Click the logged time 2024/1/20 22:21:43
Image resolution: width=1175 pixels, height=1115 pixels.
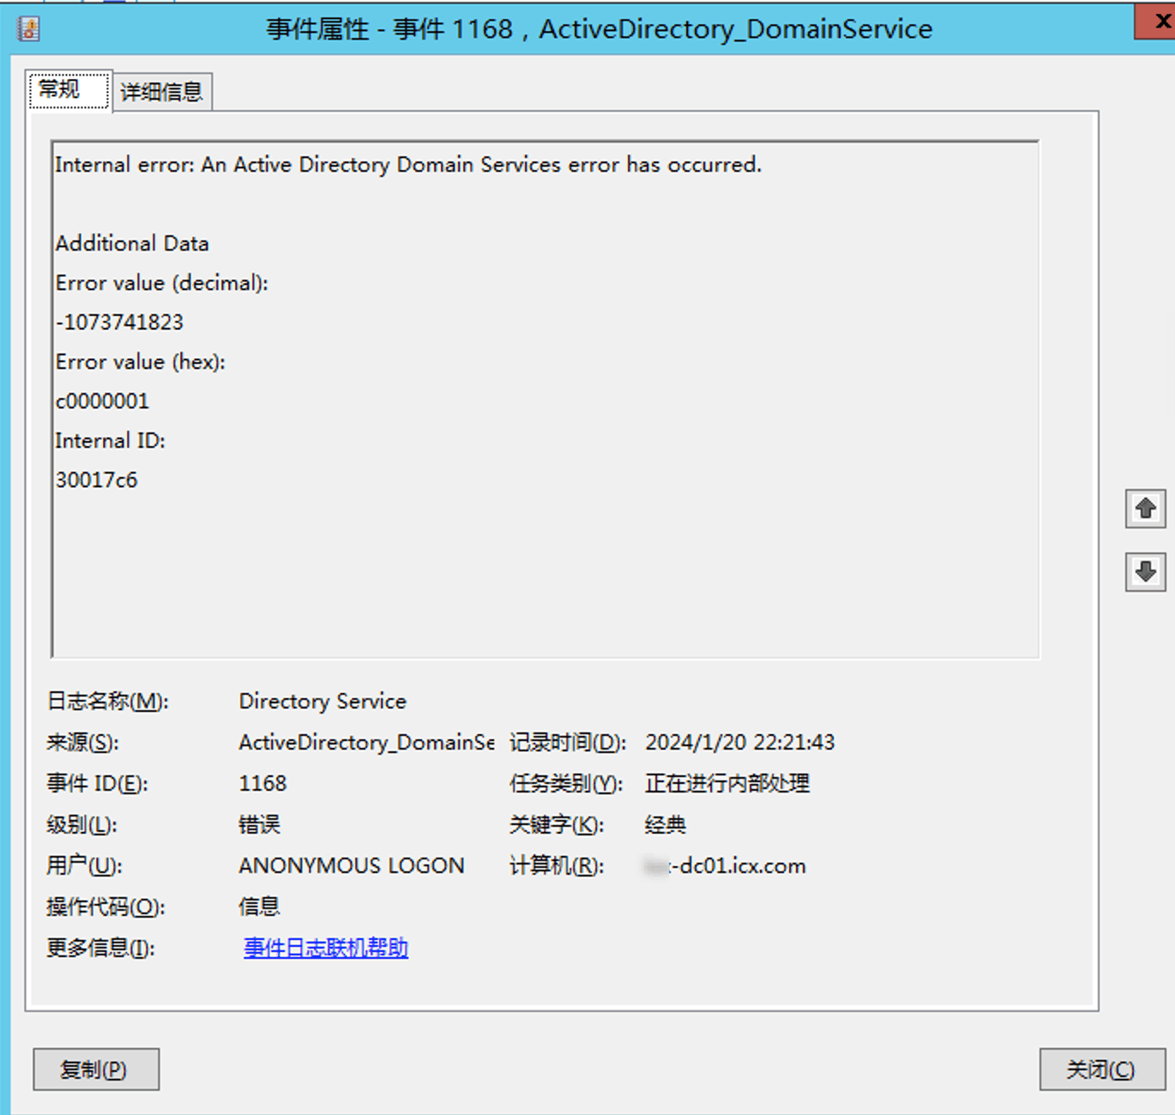point(740,743)
